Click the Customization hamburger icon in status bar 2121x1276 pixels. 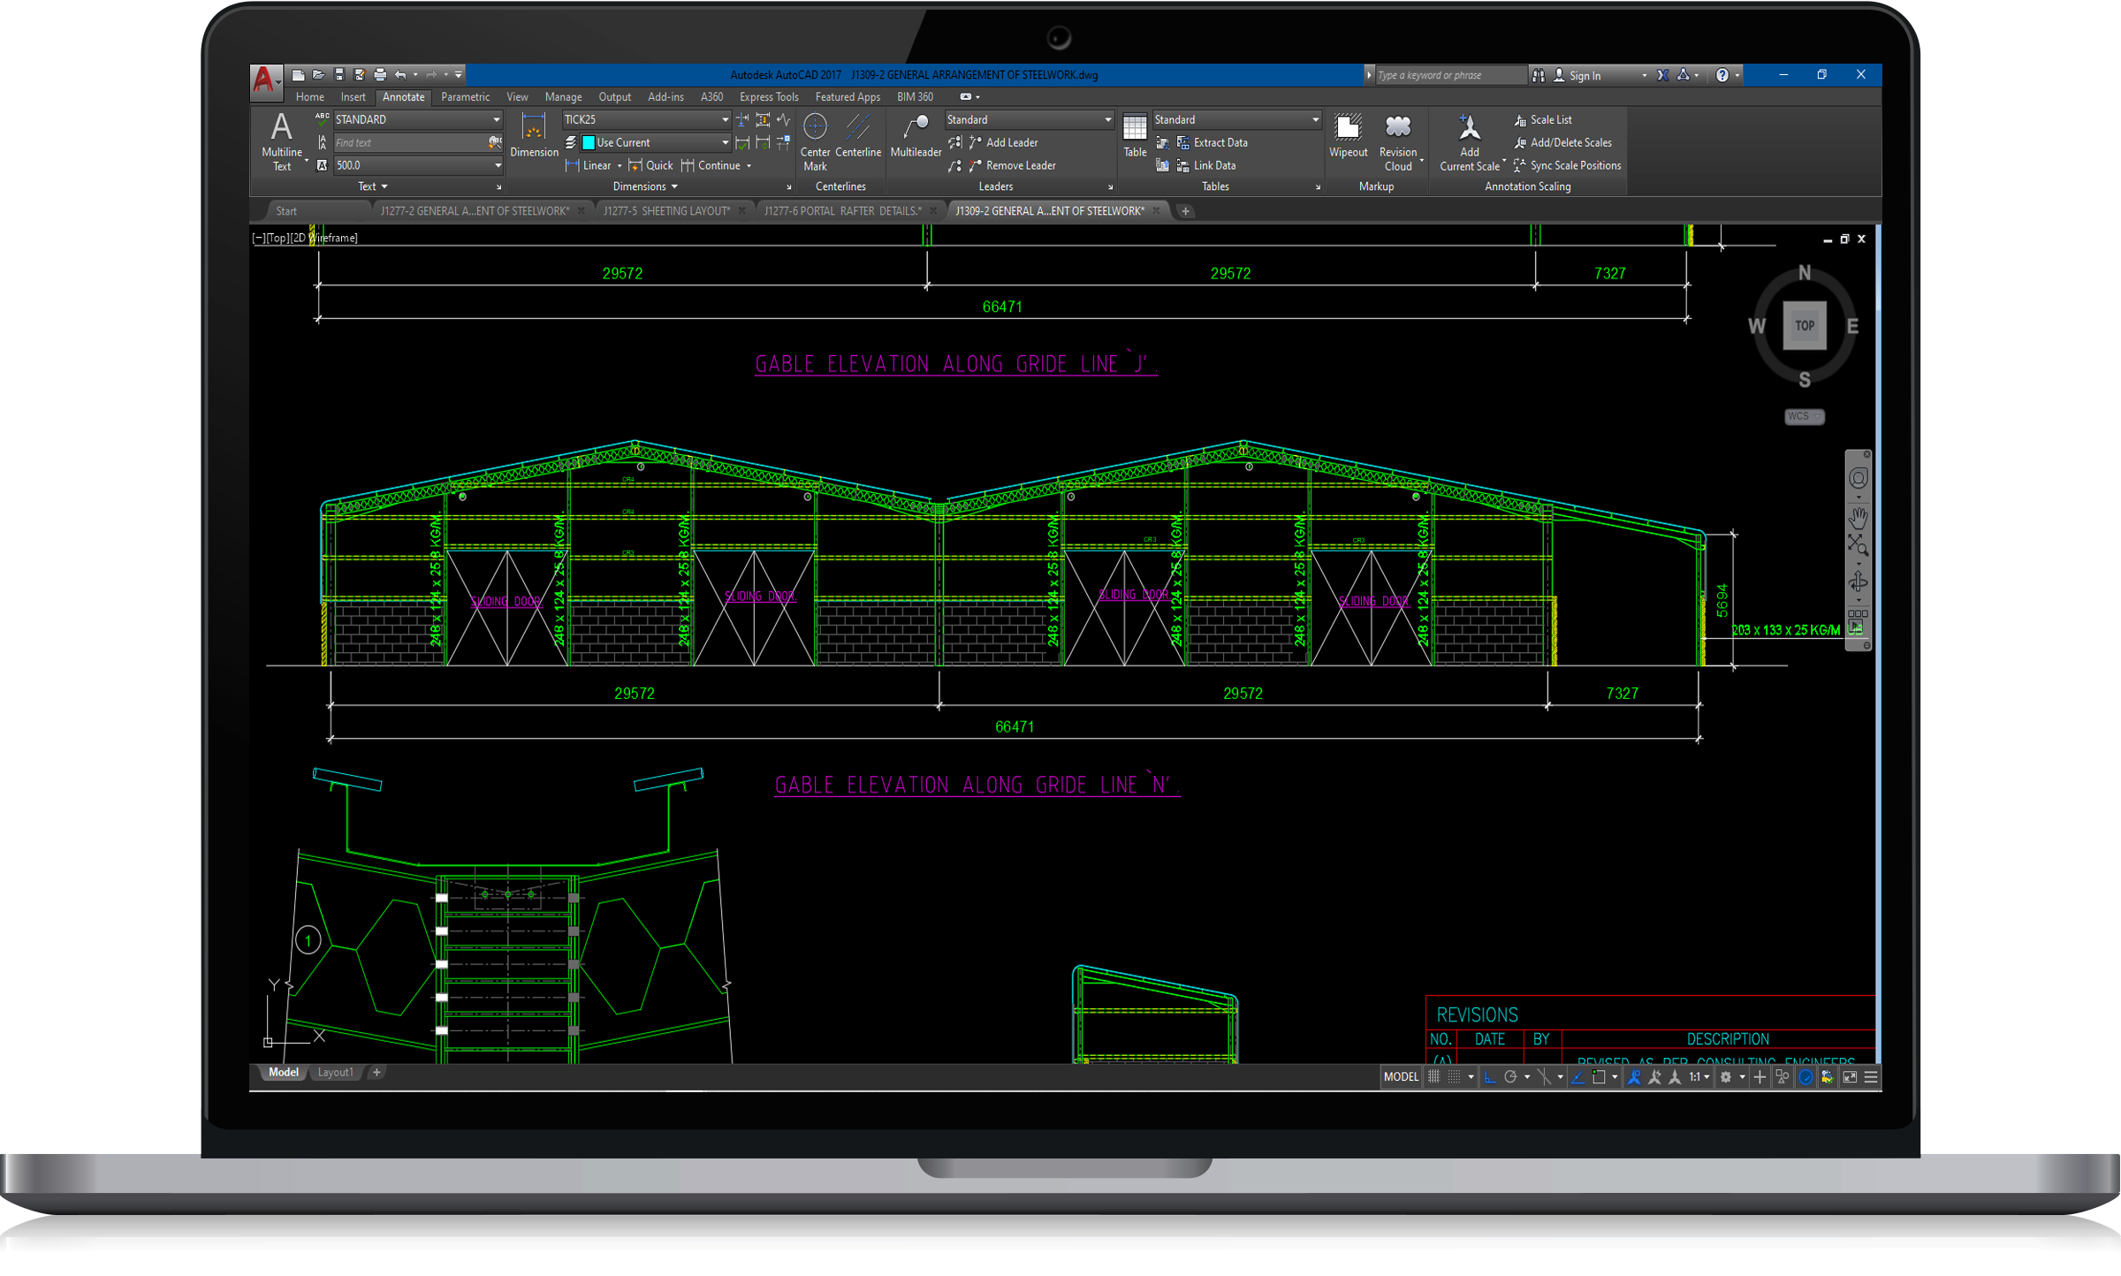click(x=1871, y=1076)
